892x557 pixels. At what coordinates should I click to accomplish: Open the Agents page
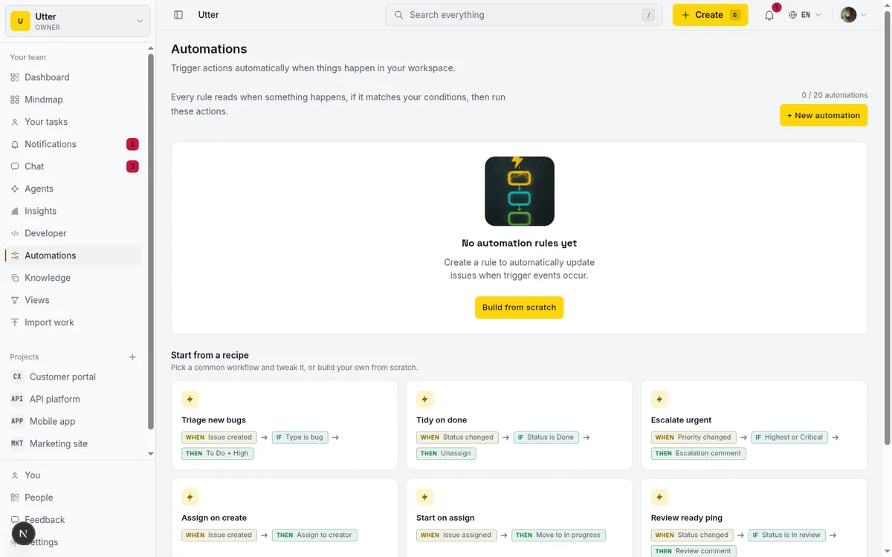click(x=72, y=189)
